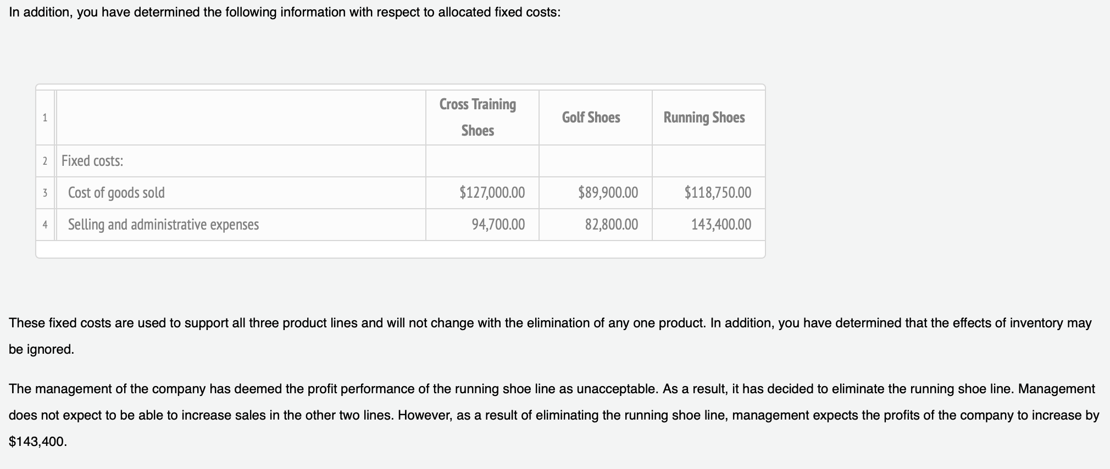Click the 'Selling and administrative expenses' row label
The width and height of the screenshot is (1110, 469).
(163, 225)
